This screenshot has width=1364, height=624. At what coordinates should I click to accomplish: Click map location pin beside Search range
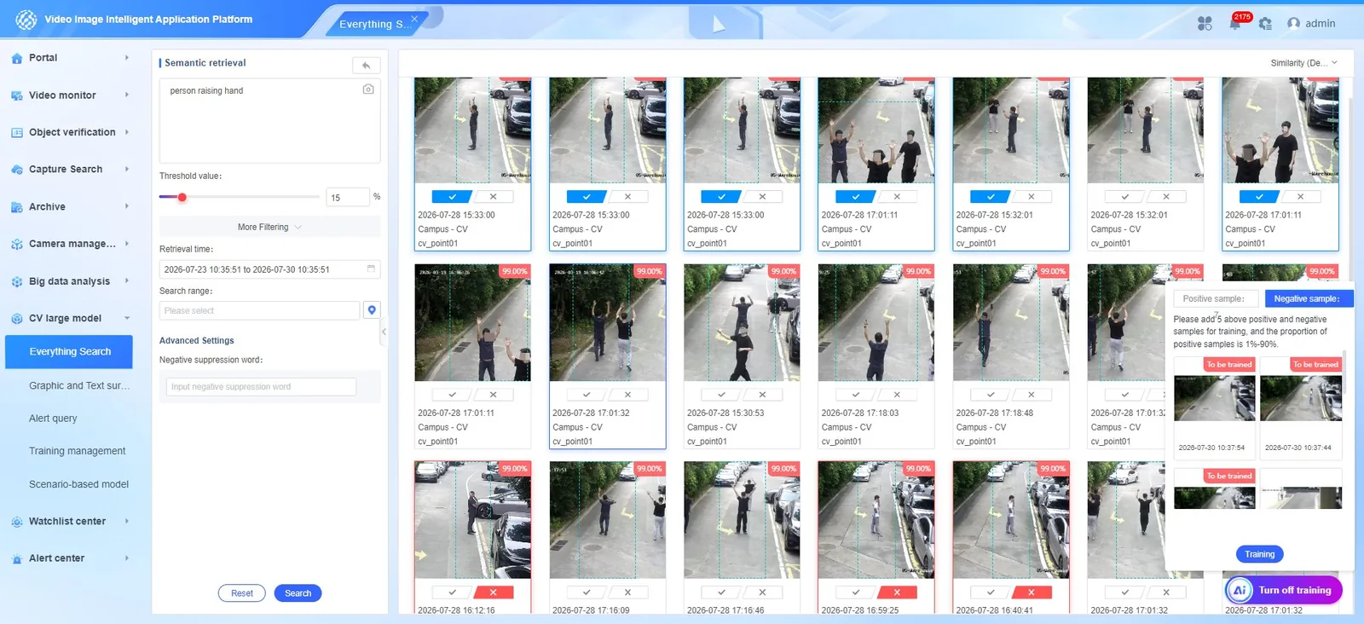tap(372, 310)
